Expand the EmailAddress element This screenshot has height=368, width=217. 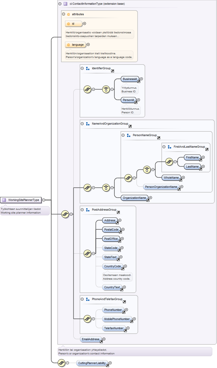pyautogui.click(x=104, y=339)
